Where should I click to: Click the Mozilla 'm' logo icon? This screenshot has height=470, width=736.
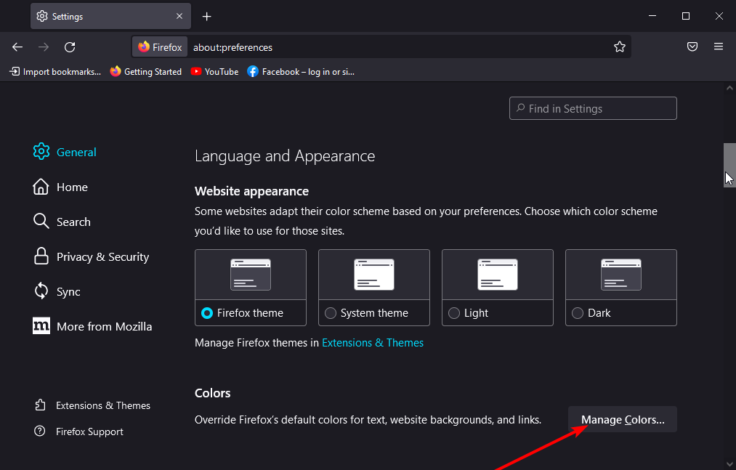[41, 326]
